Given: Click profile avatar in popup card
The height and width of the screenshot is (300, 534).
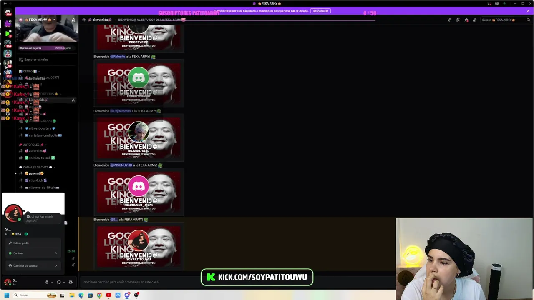Looking at the screenshot, I should tap(13, 213).
